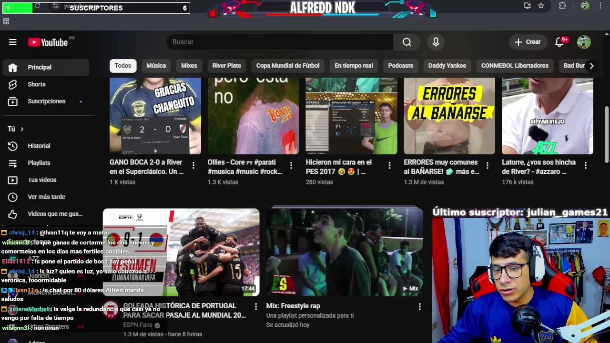The height and width of the screenshot is (343, 610).
Task: Open Tus videos in sidebar
Action: [x=45, y=180]
